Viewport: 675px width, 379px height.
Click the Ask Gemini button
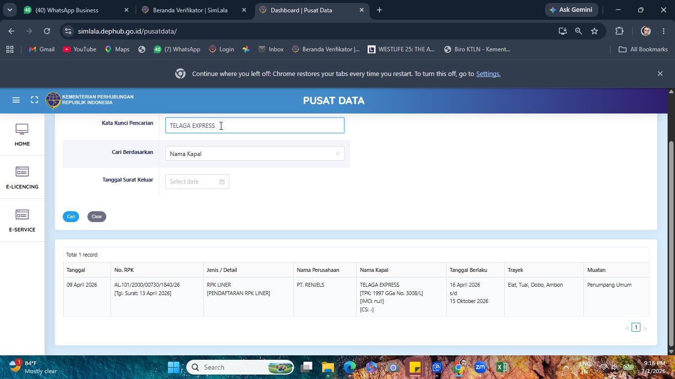pos(571,10)
